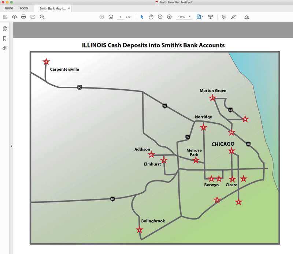Go to the next page with the down arrow
293x254 pixels.
click(x=111, y=17)
